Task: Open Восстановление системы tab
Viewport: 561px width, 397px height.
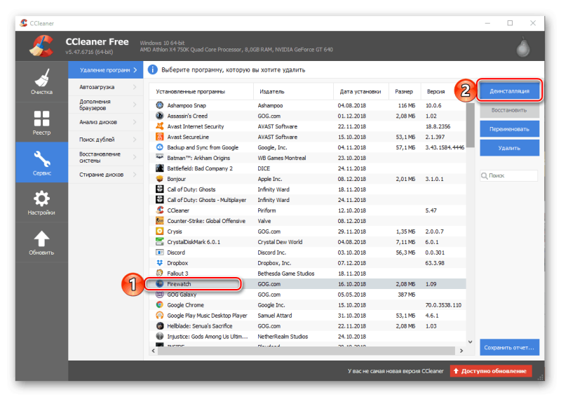Action: click(106, 157)
